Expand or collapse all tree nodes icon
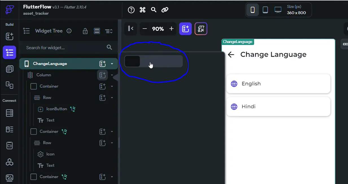The height and width of the screenshot is (184, 348). (109, 31)
